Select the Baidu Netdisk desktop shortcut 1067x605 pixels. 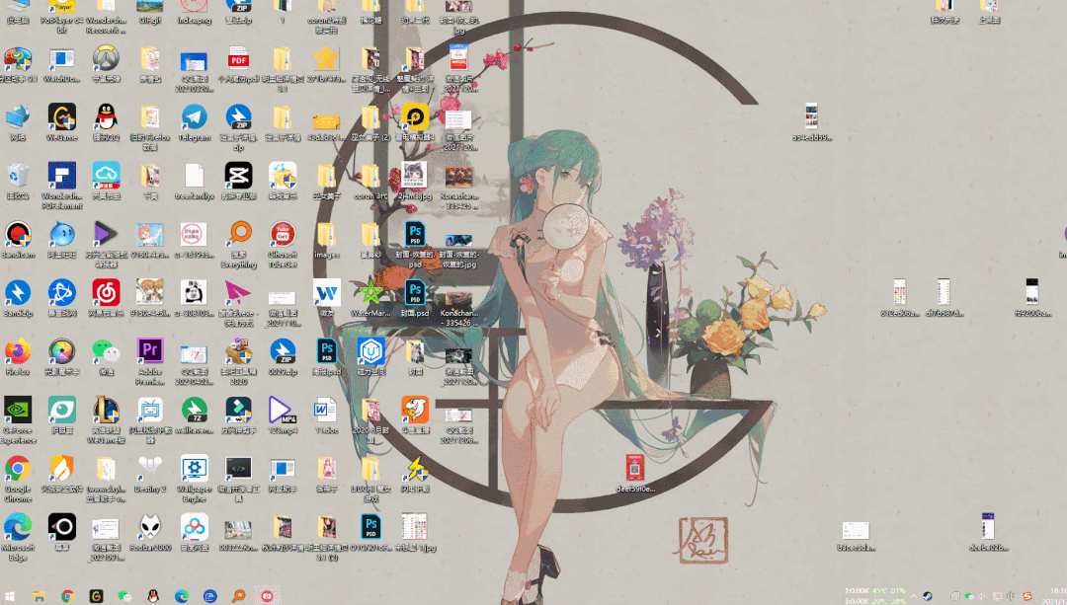click(194, 532)
